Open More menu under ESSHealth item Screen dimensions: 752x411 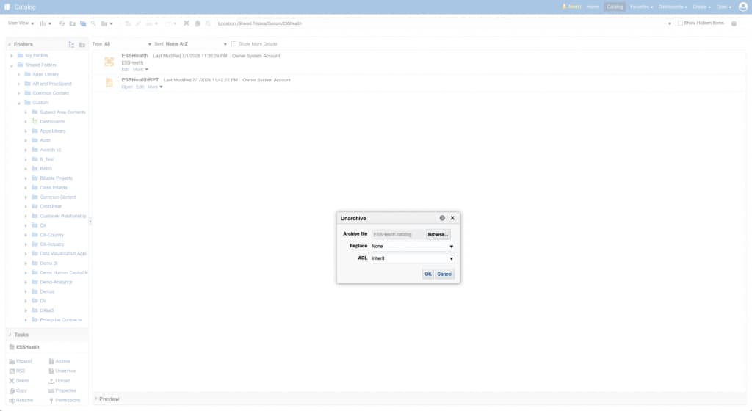pos(140,70)
